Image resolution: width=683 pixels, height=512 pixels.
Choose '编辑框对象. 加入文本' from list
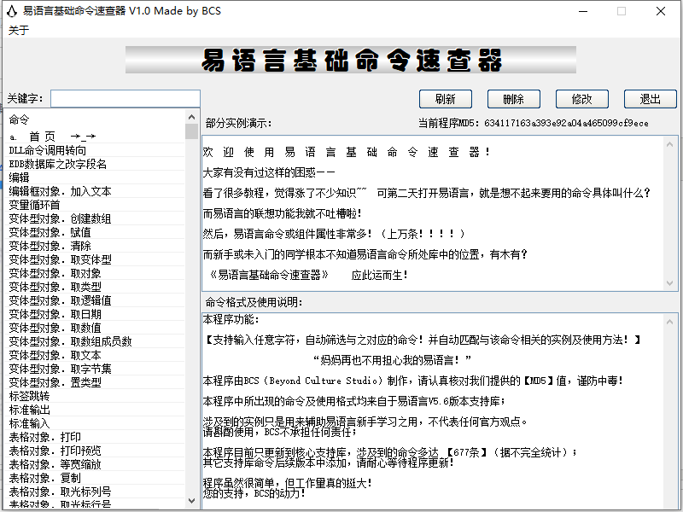[x=60, y=191]
